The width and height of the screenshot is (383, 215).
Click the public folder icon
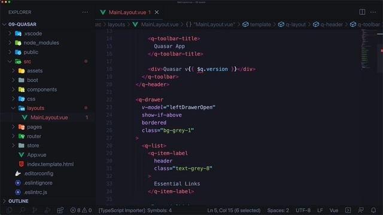click(x=18, y=52)
